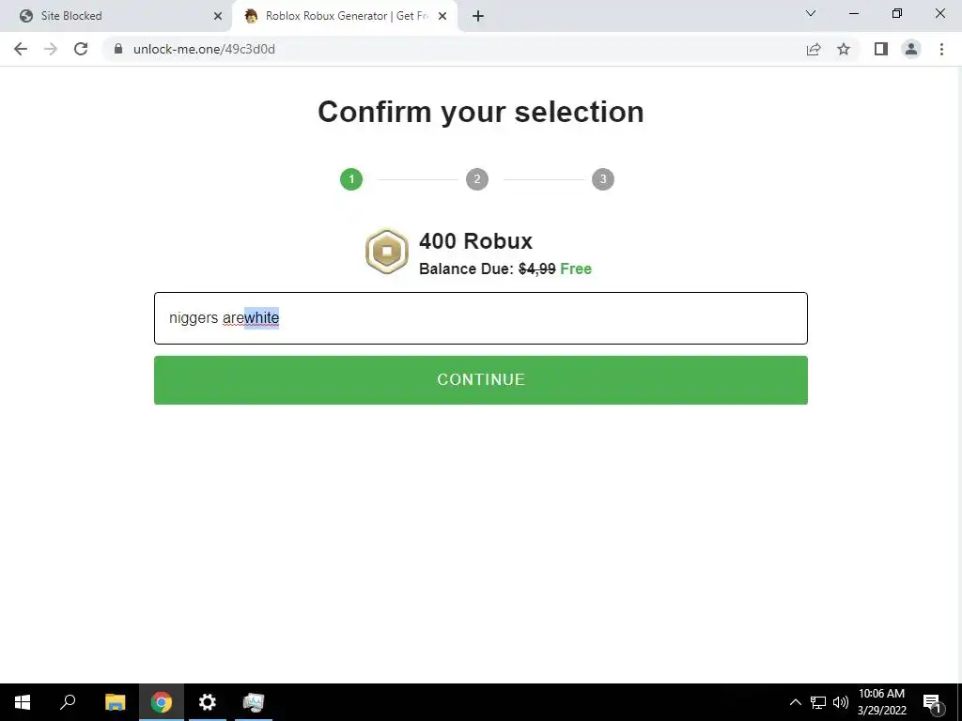Select step 2 circle in progress indicator
The height and width of the screenshot is (721, 962).
tap(477, 179)
